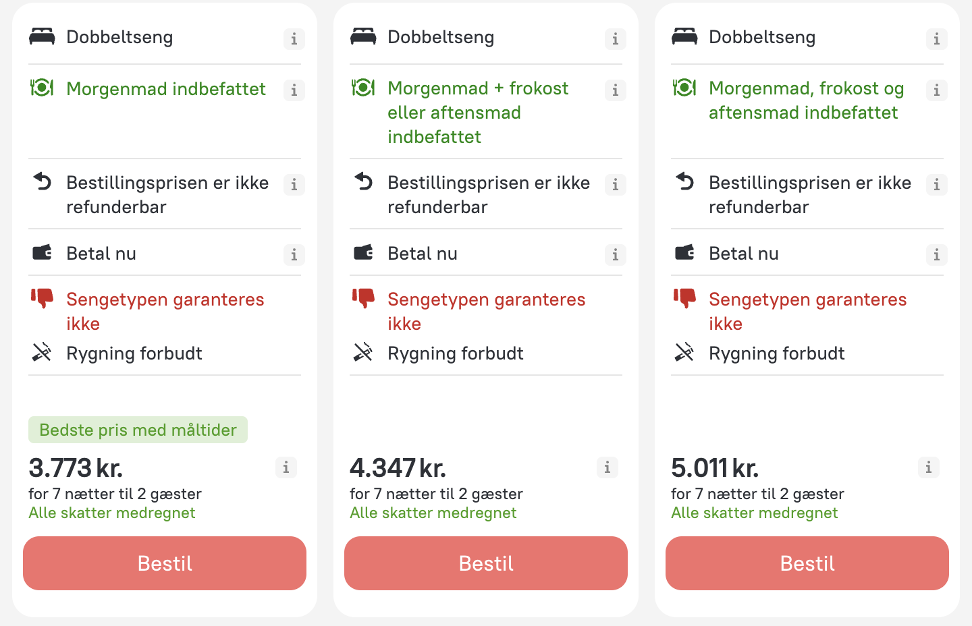The height and width of the screenshot is (626, 972).
Task: Click the 'Bedste pris med måltider' badge
Action: tap(138, 430)
